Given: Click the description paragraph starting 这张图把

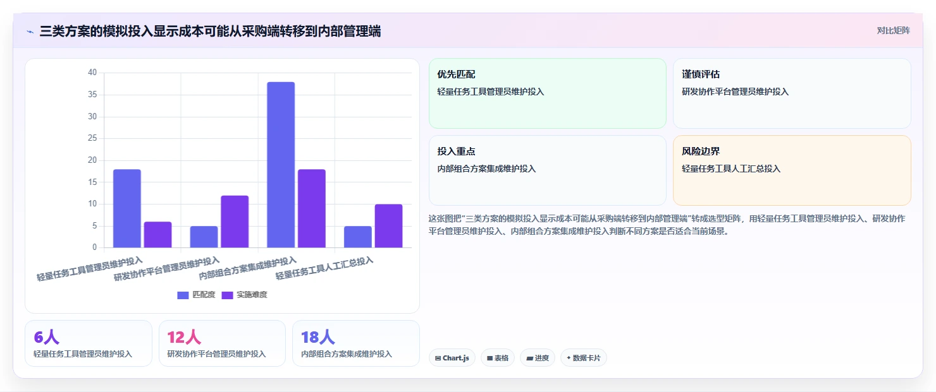Looking at the screenshot, I should tap(667, 225).
